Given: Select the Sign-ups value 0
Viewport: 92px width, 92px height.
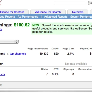Looking at the screenshot, I should (73, 74).
